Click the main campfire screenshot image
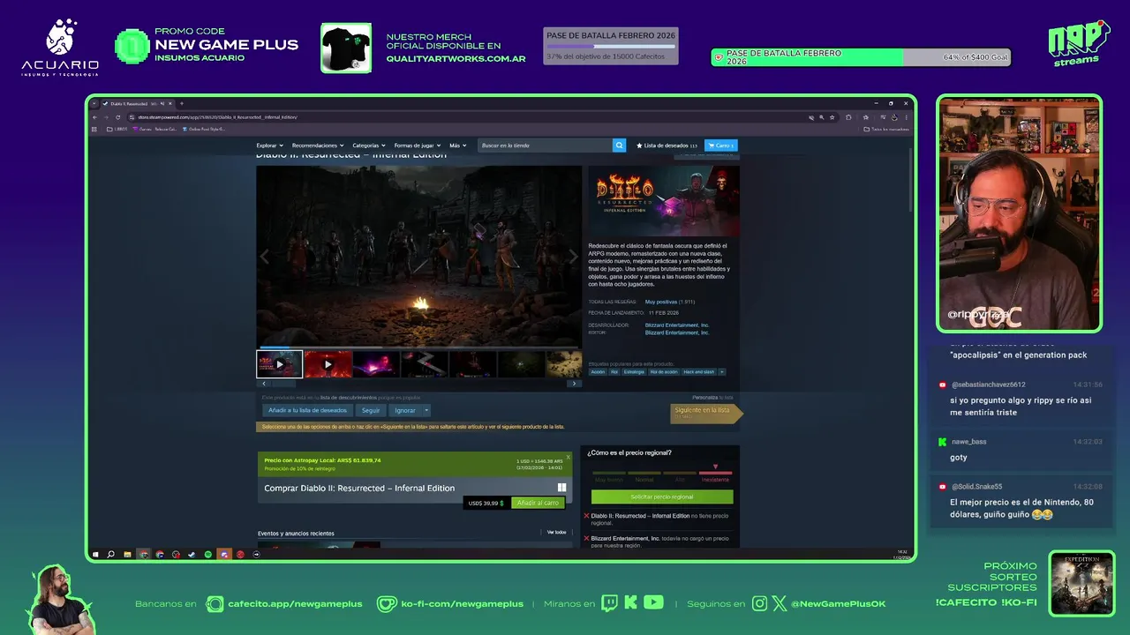The height and width of the screenshot is (635, 1130). [x=418, y=257]
